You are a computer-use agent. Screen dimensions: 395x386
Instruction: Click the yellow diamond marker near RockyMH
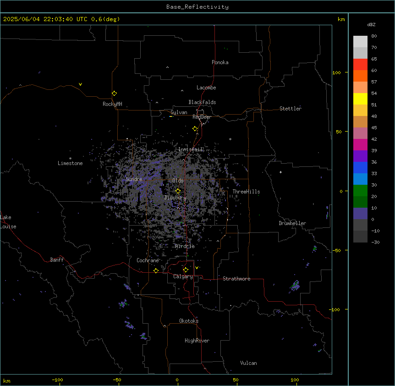tap(114, 94)
